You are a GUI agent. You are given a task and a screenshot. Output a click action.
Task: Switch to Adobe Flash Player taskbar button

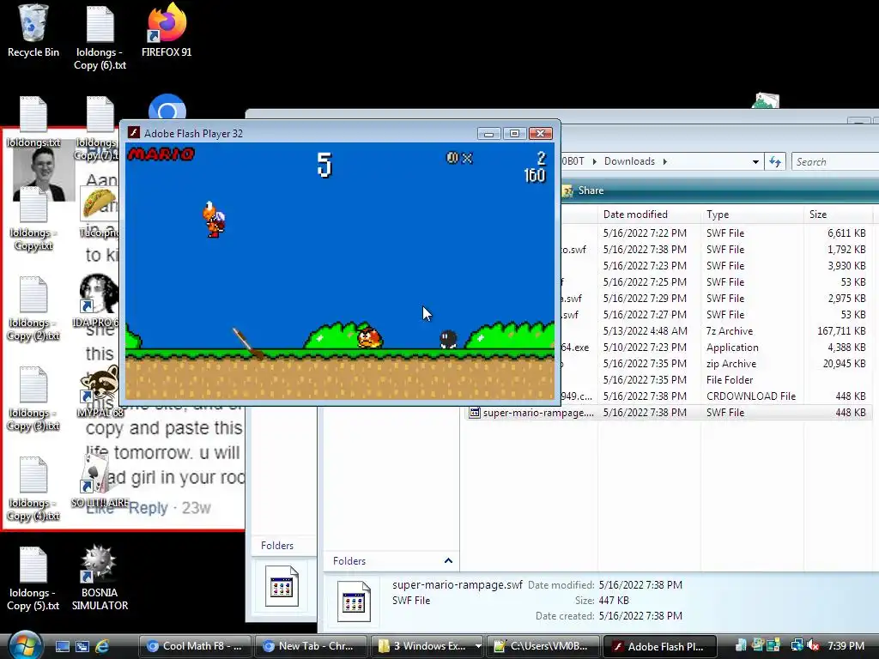660,646
